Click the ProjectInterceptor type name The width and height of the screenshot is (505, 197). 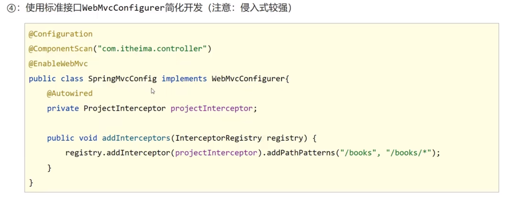[x=124, y=108]
